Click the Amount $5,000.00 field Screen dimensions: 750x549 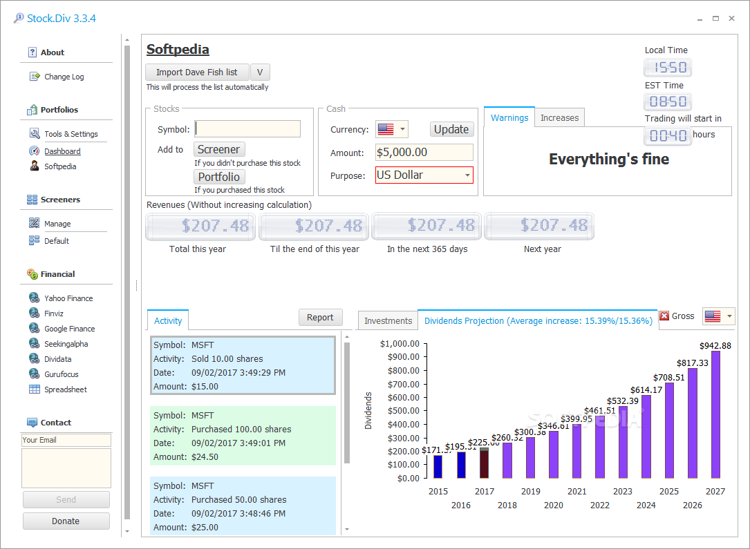pyautogui.click(x=424, y=152)
